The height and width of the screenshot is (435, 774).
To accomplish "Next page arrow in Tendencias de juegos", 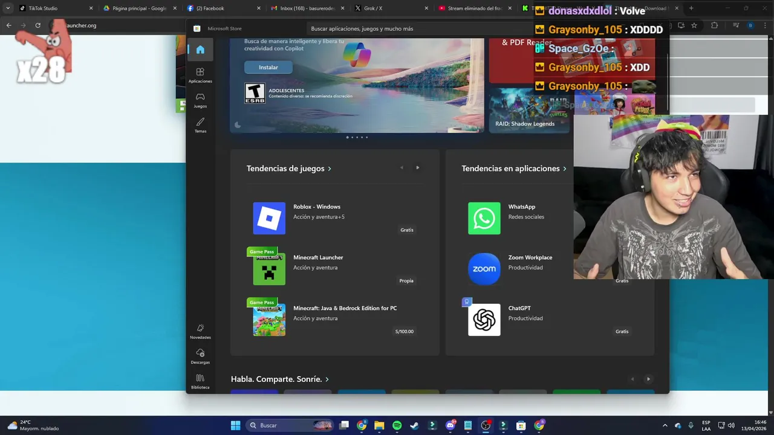I will [x=417, y=168].
